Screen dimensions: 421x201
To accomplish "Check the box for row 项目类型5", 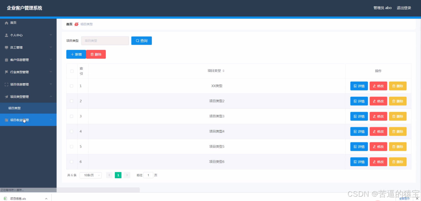I will [x=72, y=146].
